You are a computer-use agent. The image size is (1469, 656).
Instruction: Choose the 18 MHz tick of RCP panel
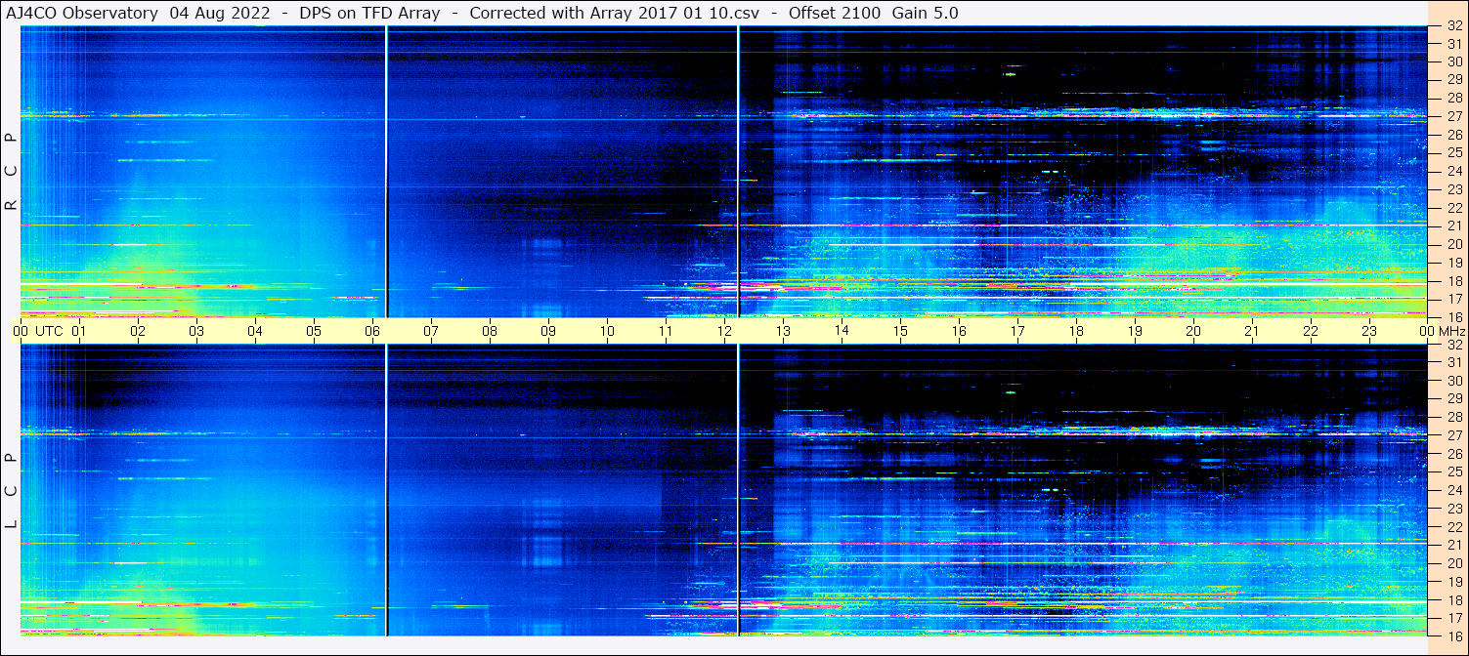1454,280
